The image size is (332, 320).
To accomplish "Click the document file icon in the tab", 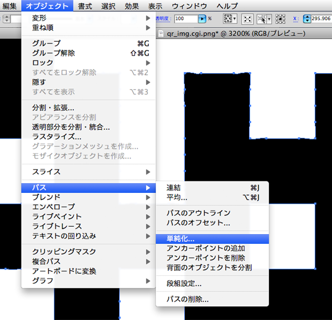I will [x=161, y=34].
